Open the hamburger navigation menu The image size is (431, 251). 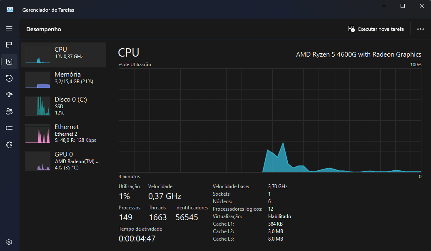coord(9,28)
